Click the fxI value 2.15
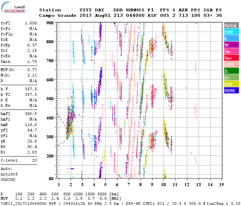Image resolution: width=241 pixels, height=206 pixels. click(32, 51)
